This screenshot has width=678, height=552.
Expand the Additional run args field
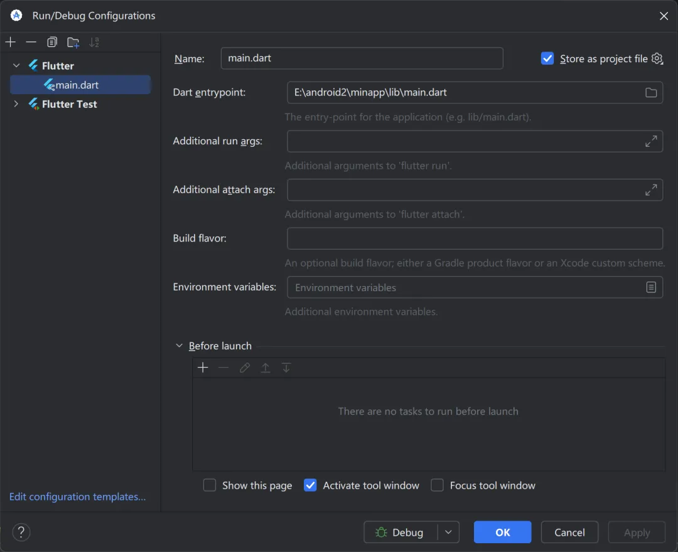point(651,141)
